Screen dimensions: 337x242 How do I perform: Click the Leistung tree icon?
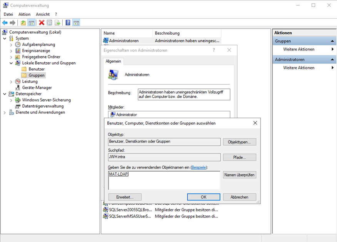18,82
